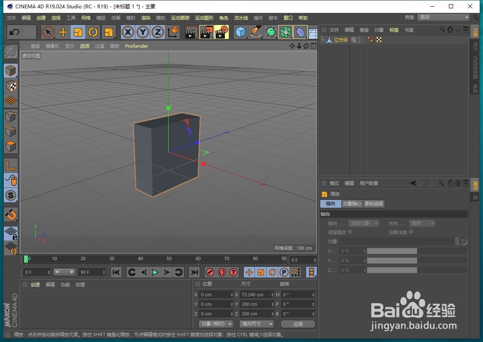Open the 运动图形 menu
Viewport: 483px width, 342px height.
(204, 18)
